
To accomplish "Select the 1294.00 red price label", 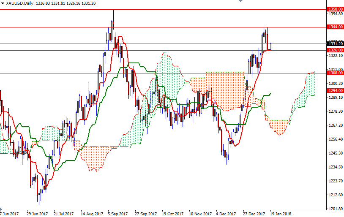I will [x=335, y=91].
